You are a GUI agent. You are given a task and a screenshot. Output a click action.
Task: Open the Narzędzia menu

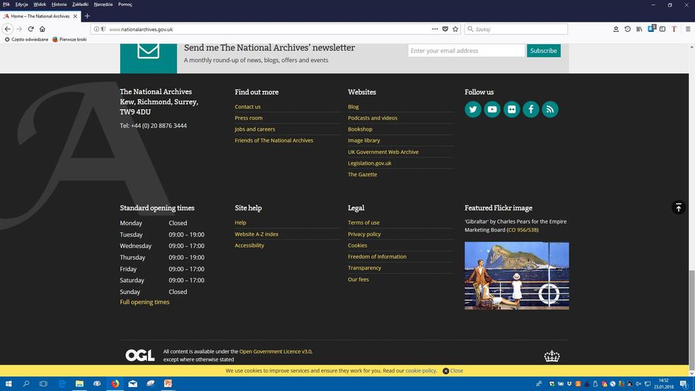pos(103,4)
